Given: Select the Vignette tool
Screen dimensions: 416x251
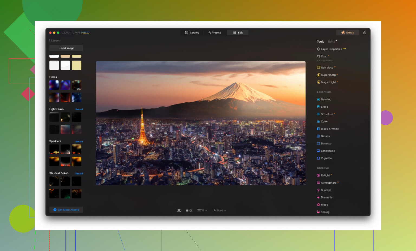Looking at the screenshot, I should [326, 158].
